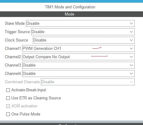Select the Output Compare No Output field

pyautogui.click(x=78, y=57)
